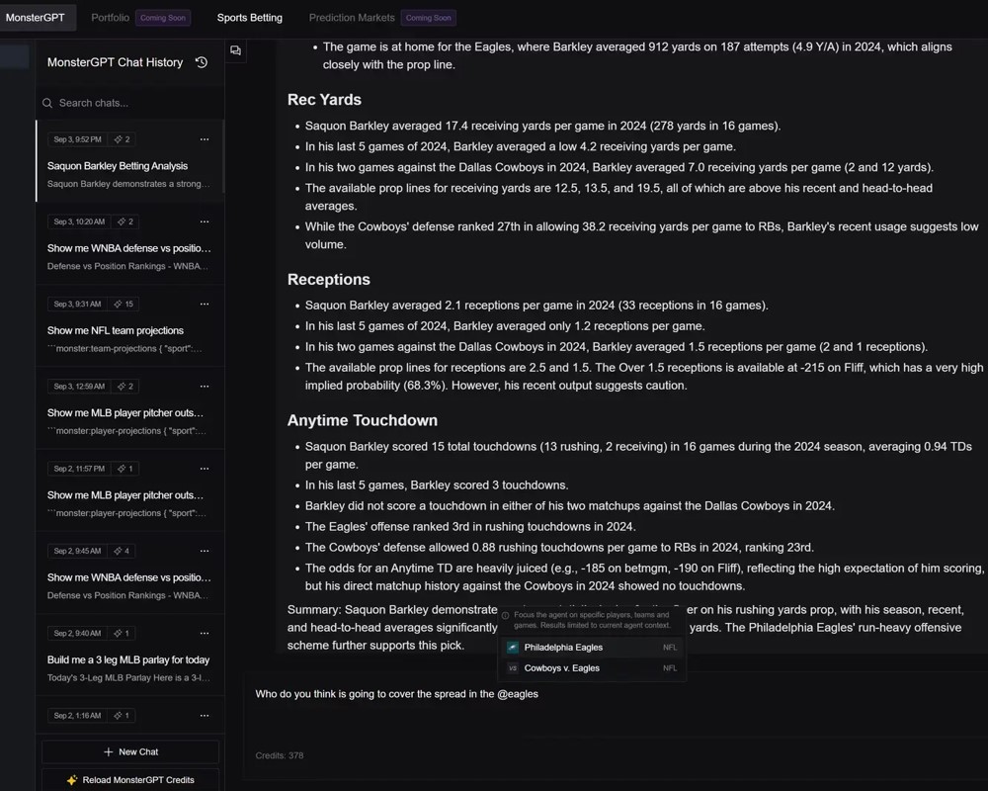The image size is (988, 791).
Task: Open options menu for WNBA defense chat
Action: [x=205, y=221]
